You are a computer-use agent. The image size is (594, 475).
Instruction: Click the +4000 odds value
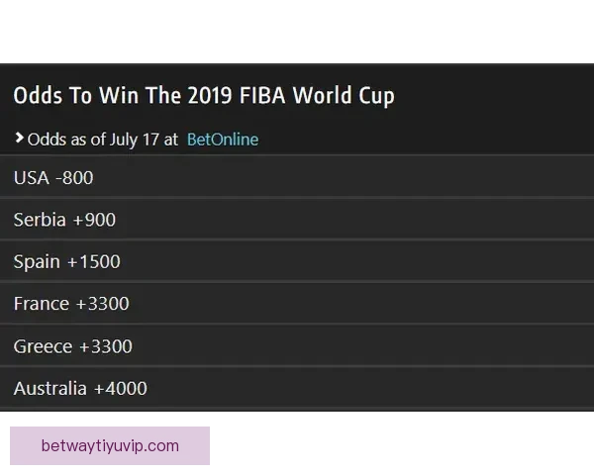[121, 388]
